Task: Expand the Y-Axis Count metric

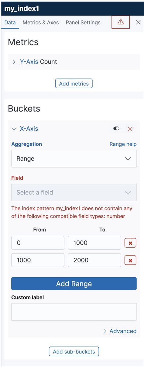Action: click(x=14, y=62)
